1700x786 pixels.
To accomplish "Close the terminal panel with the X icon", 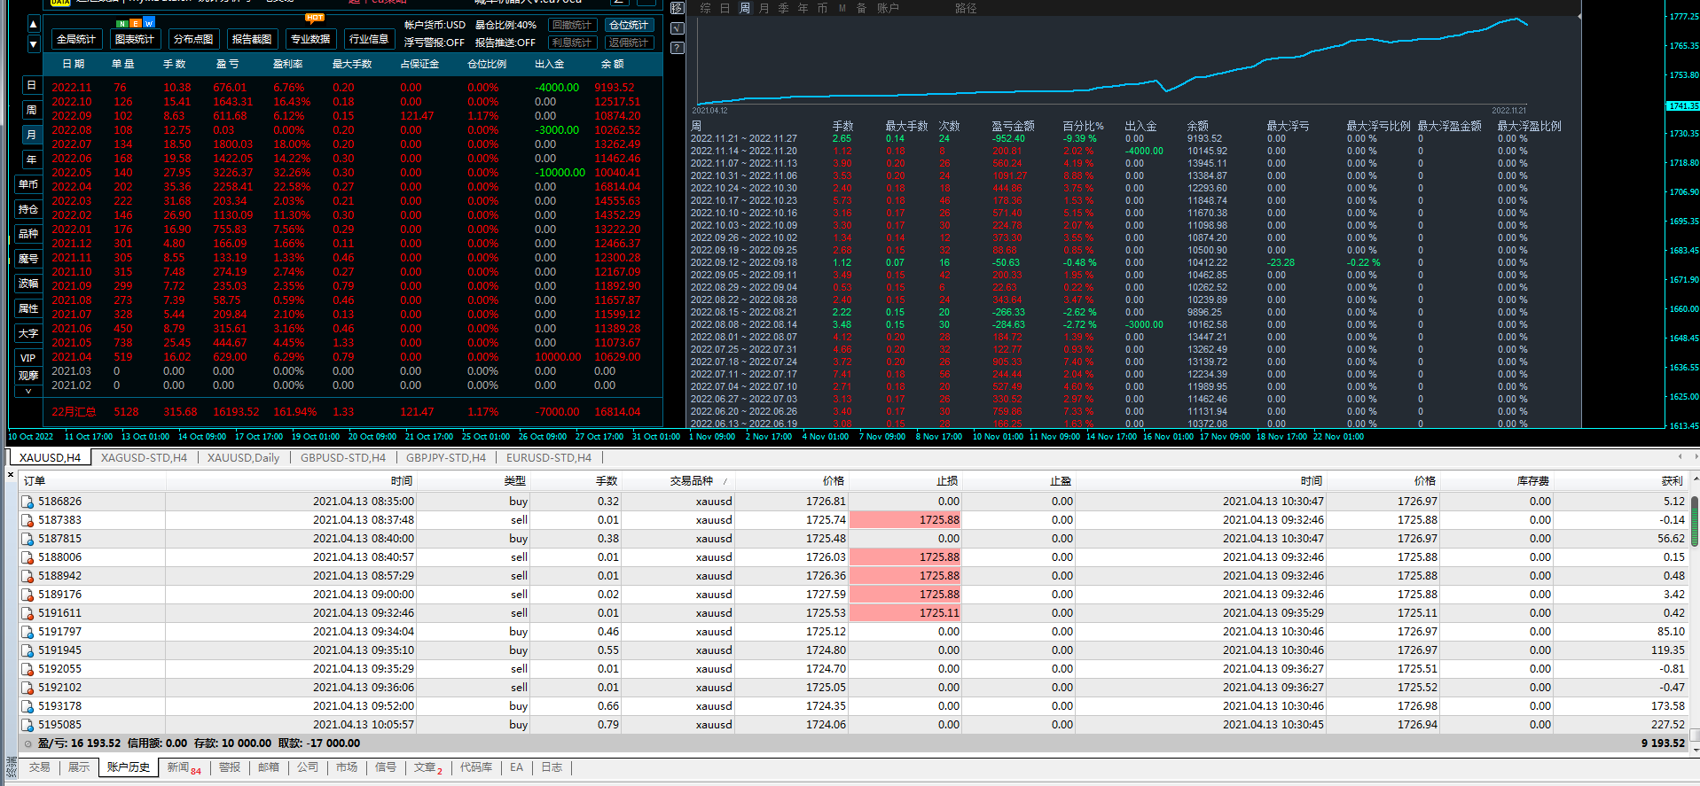I will point(11,476).
